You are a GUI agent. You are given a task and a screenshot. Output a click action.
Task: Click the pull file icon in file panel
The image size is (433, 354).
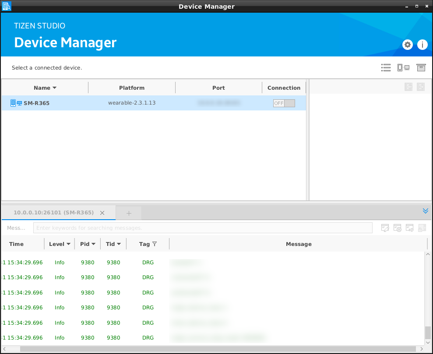pos(408,87)
